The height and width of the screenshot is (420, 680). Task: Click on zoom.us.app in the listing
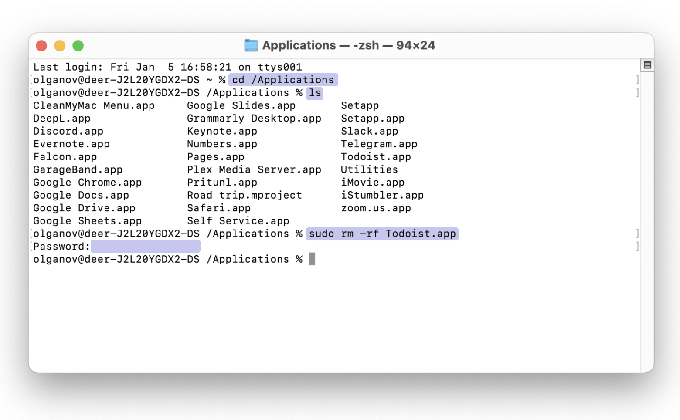376,208
